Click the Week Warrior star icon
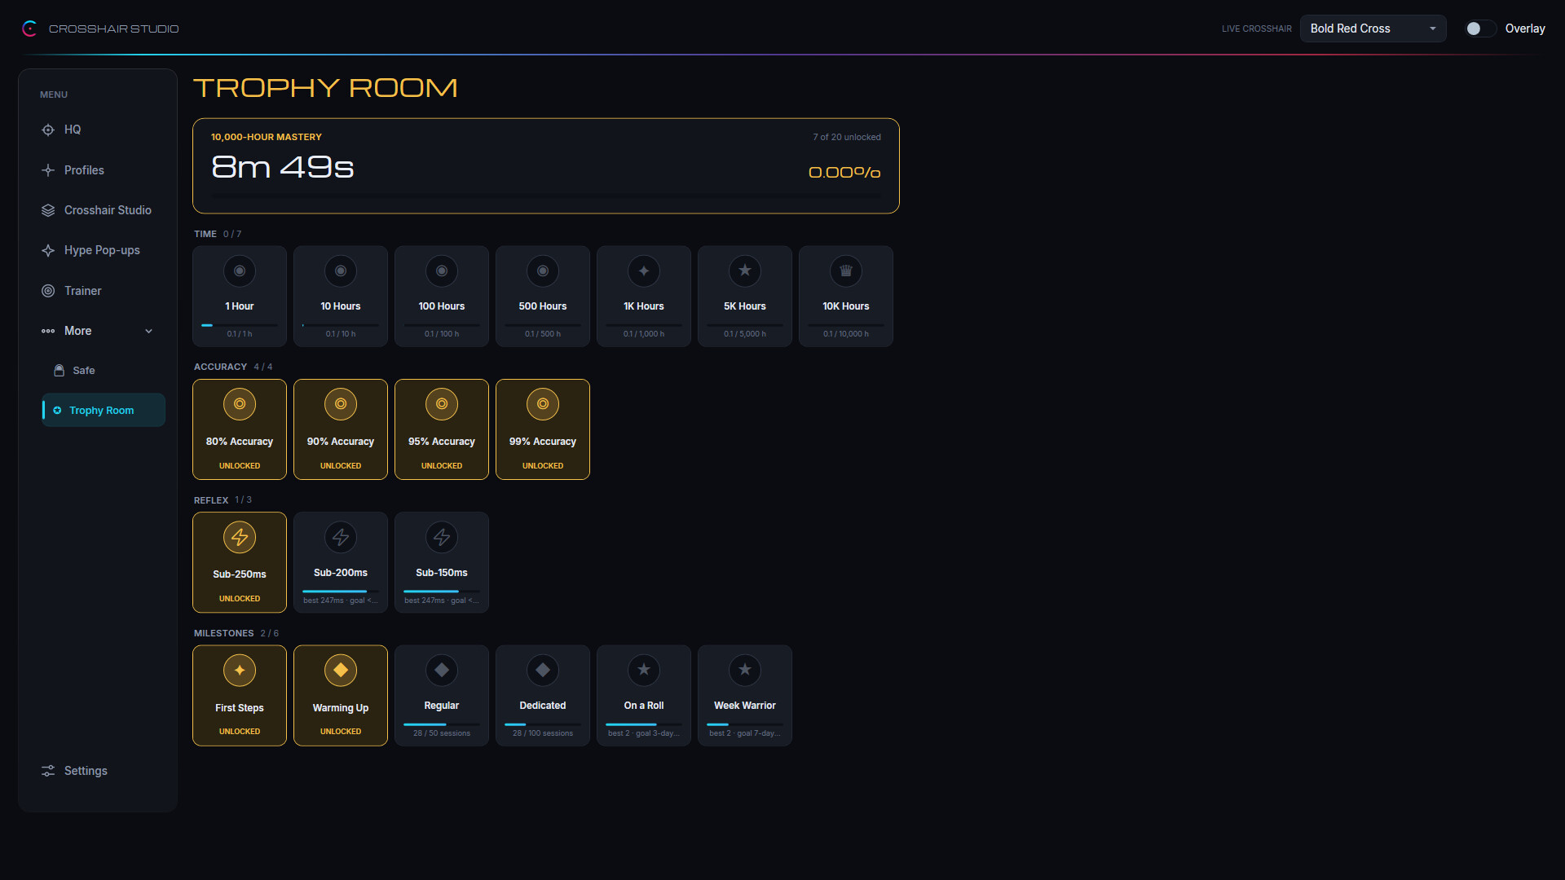The height and width of the screenshot is (880, 1565). click(745, 671)
